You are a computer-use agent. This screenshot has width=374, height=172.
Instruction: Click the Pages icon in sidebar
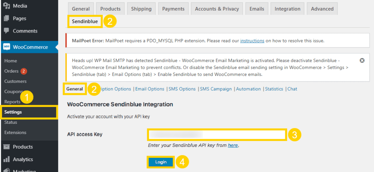click(x=7, y=18)
